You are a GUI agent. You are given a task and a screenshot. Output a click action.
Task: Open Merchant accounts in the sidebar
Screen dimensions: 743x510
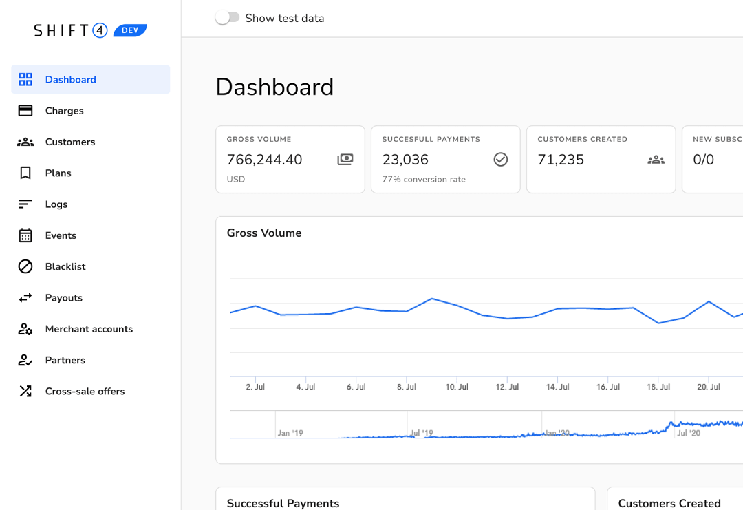(x=91, y=329)
